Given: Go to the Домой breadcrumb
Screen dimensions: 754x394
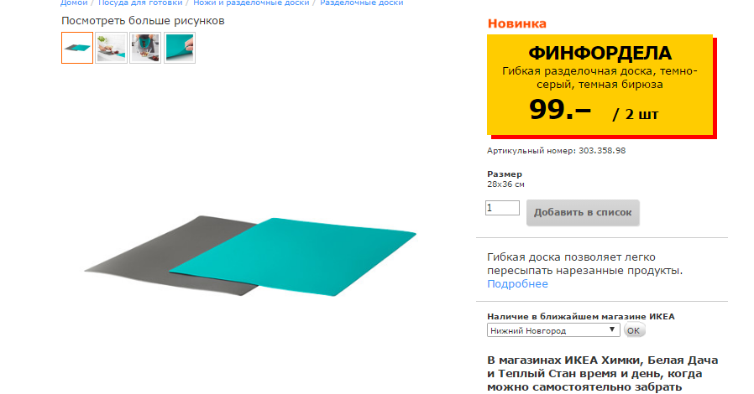Looking at the screenshot, I should click(74, 3).
